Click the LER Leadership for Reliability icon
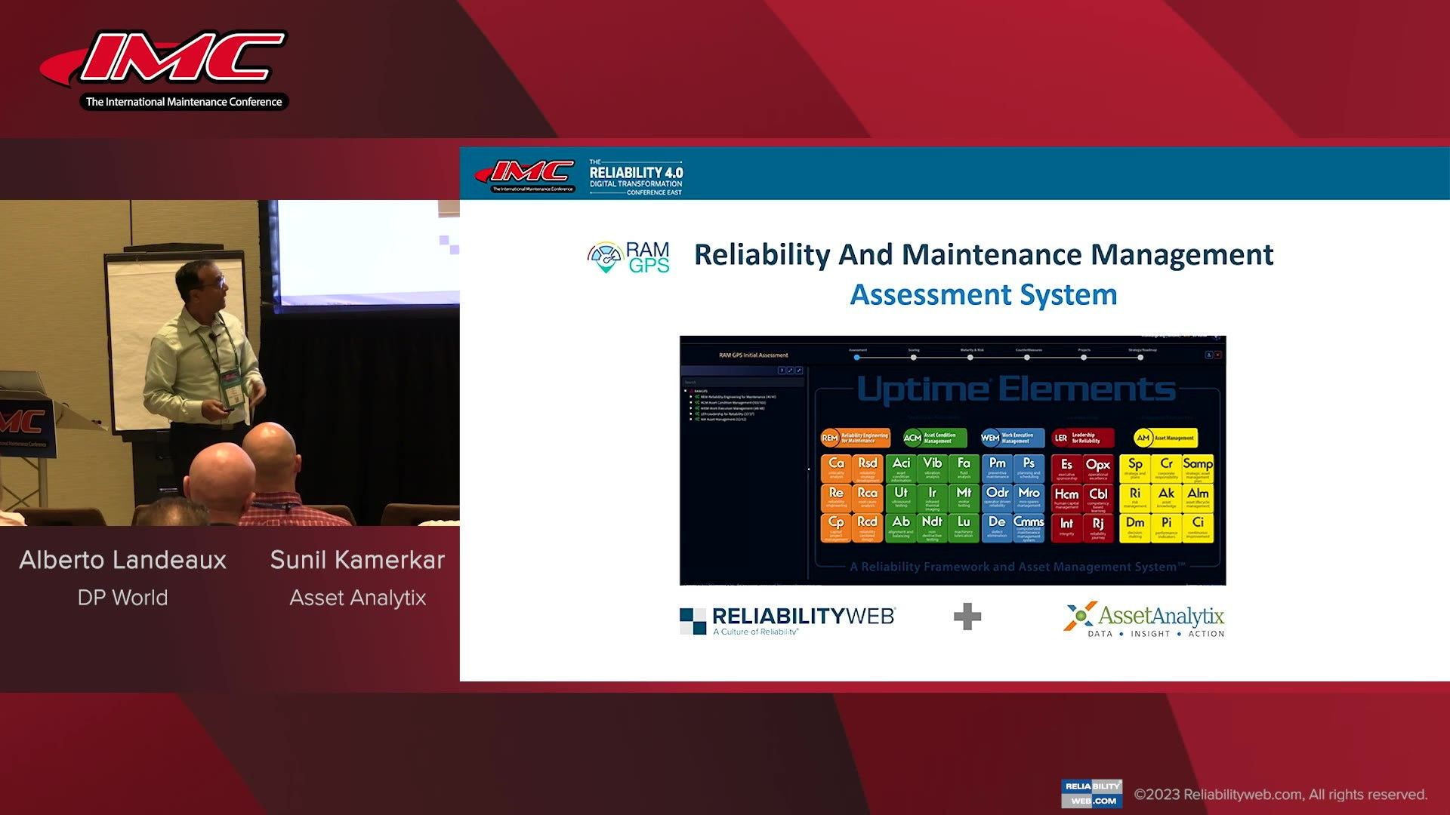Image resolution: width=1450 pixels, height=815 pixels. point(1083,438)
